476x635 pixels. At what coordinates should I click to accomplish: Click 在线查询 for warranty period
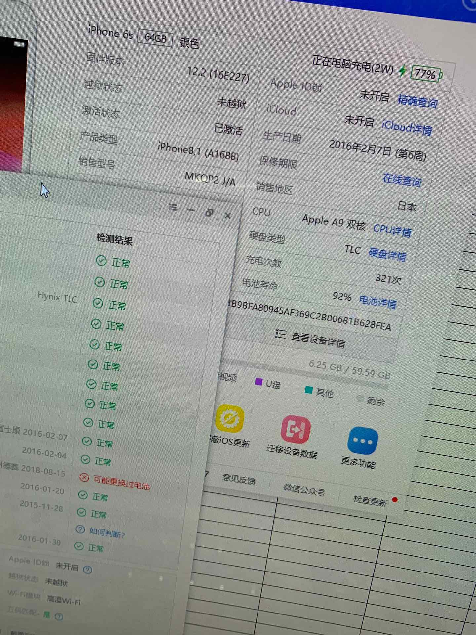402,180
